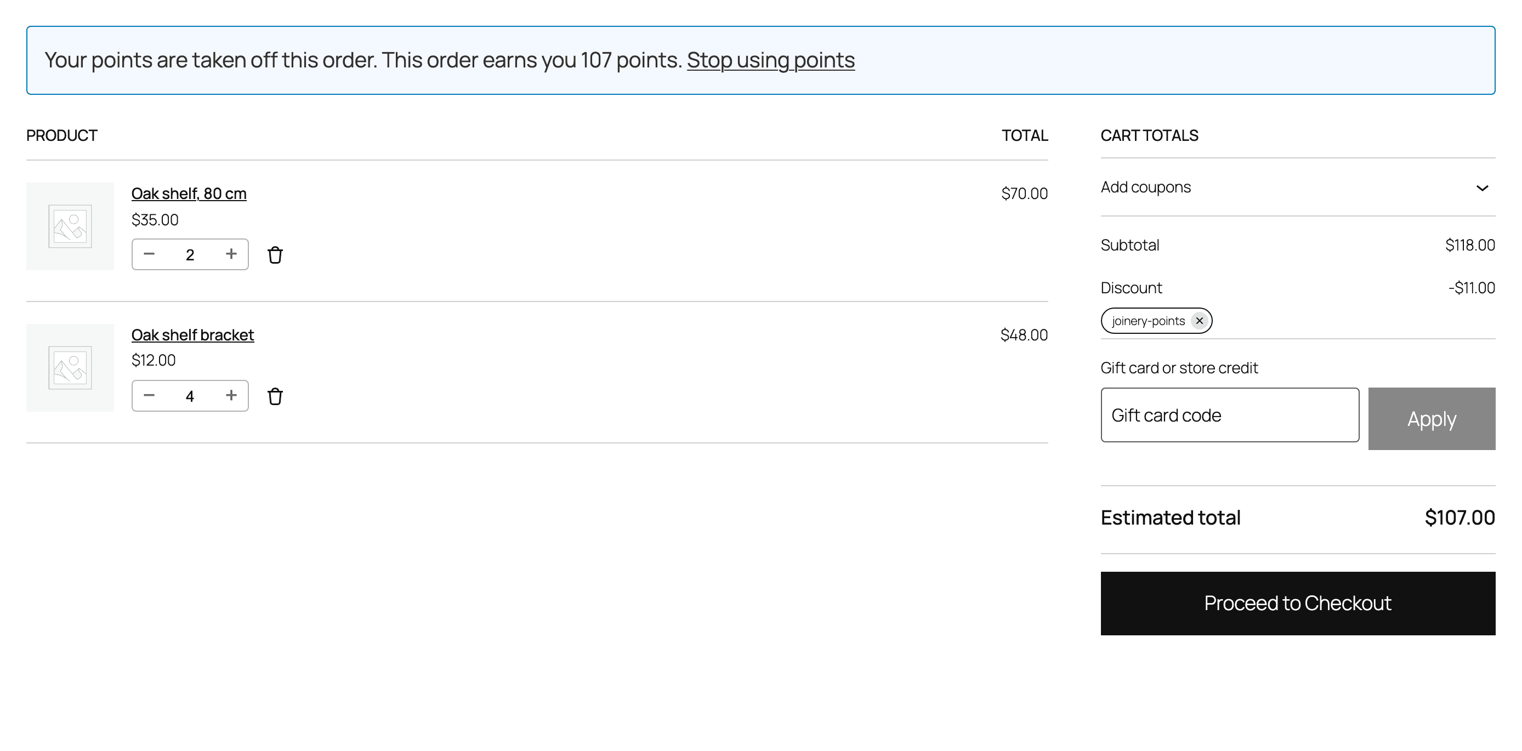Click the Discount label
1522x751 pixels.
click(x=1131, y=288)
